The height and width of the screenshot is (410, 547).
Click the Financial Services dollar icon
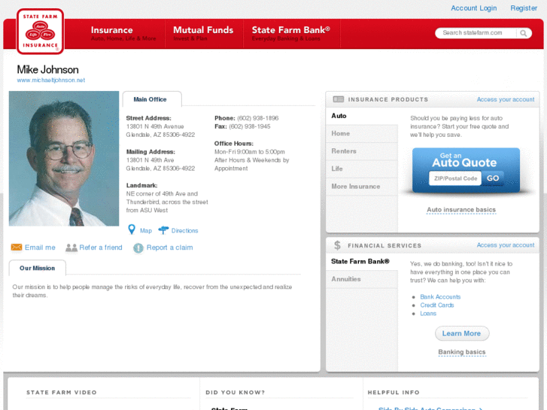tap(337, 245)
